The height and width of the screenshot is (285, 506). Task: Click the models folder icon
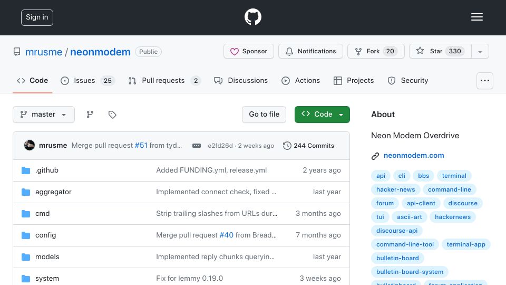pyautogui.click(x=26, y=257)
